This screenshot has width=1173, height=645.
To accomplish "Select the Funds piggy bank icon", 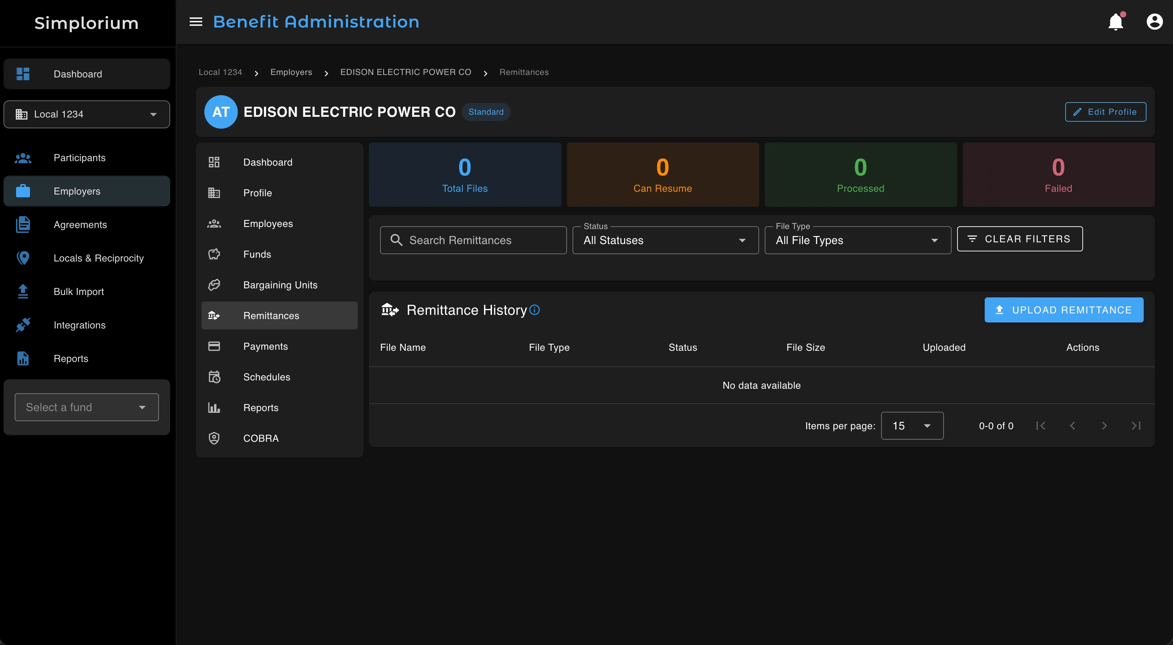I will pyautogui.click(x=214, y=254).
